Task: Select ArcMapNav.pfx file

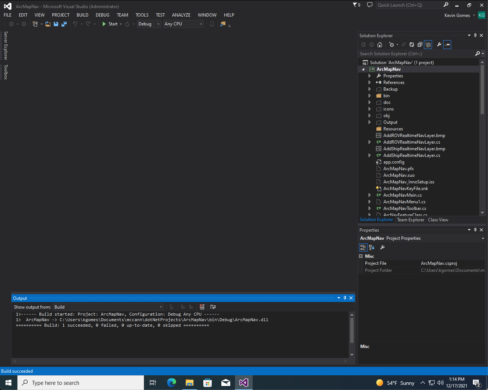Action: [x=399, y=169]
